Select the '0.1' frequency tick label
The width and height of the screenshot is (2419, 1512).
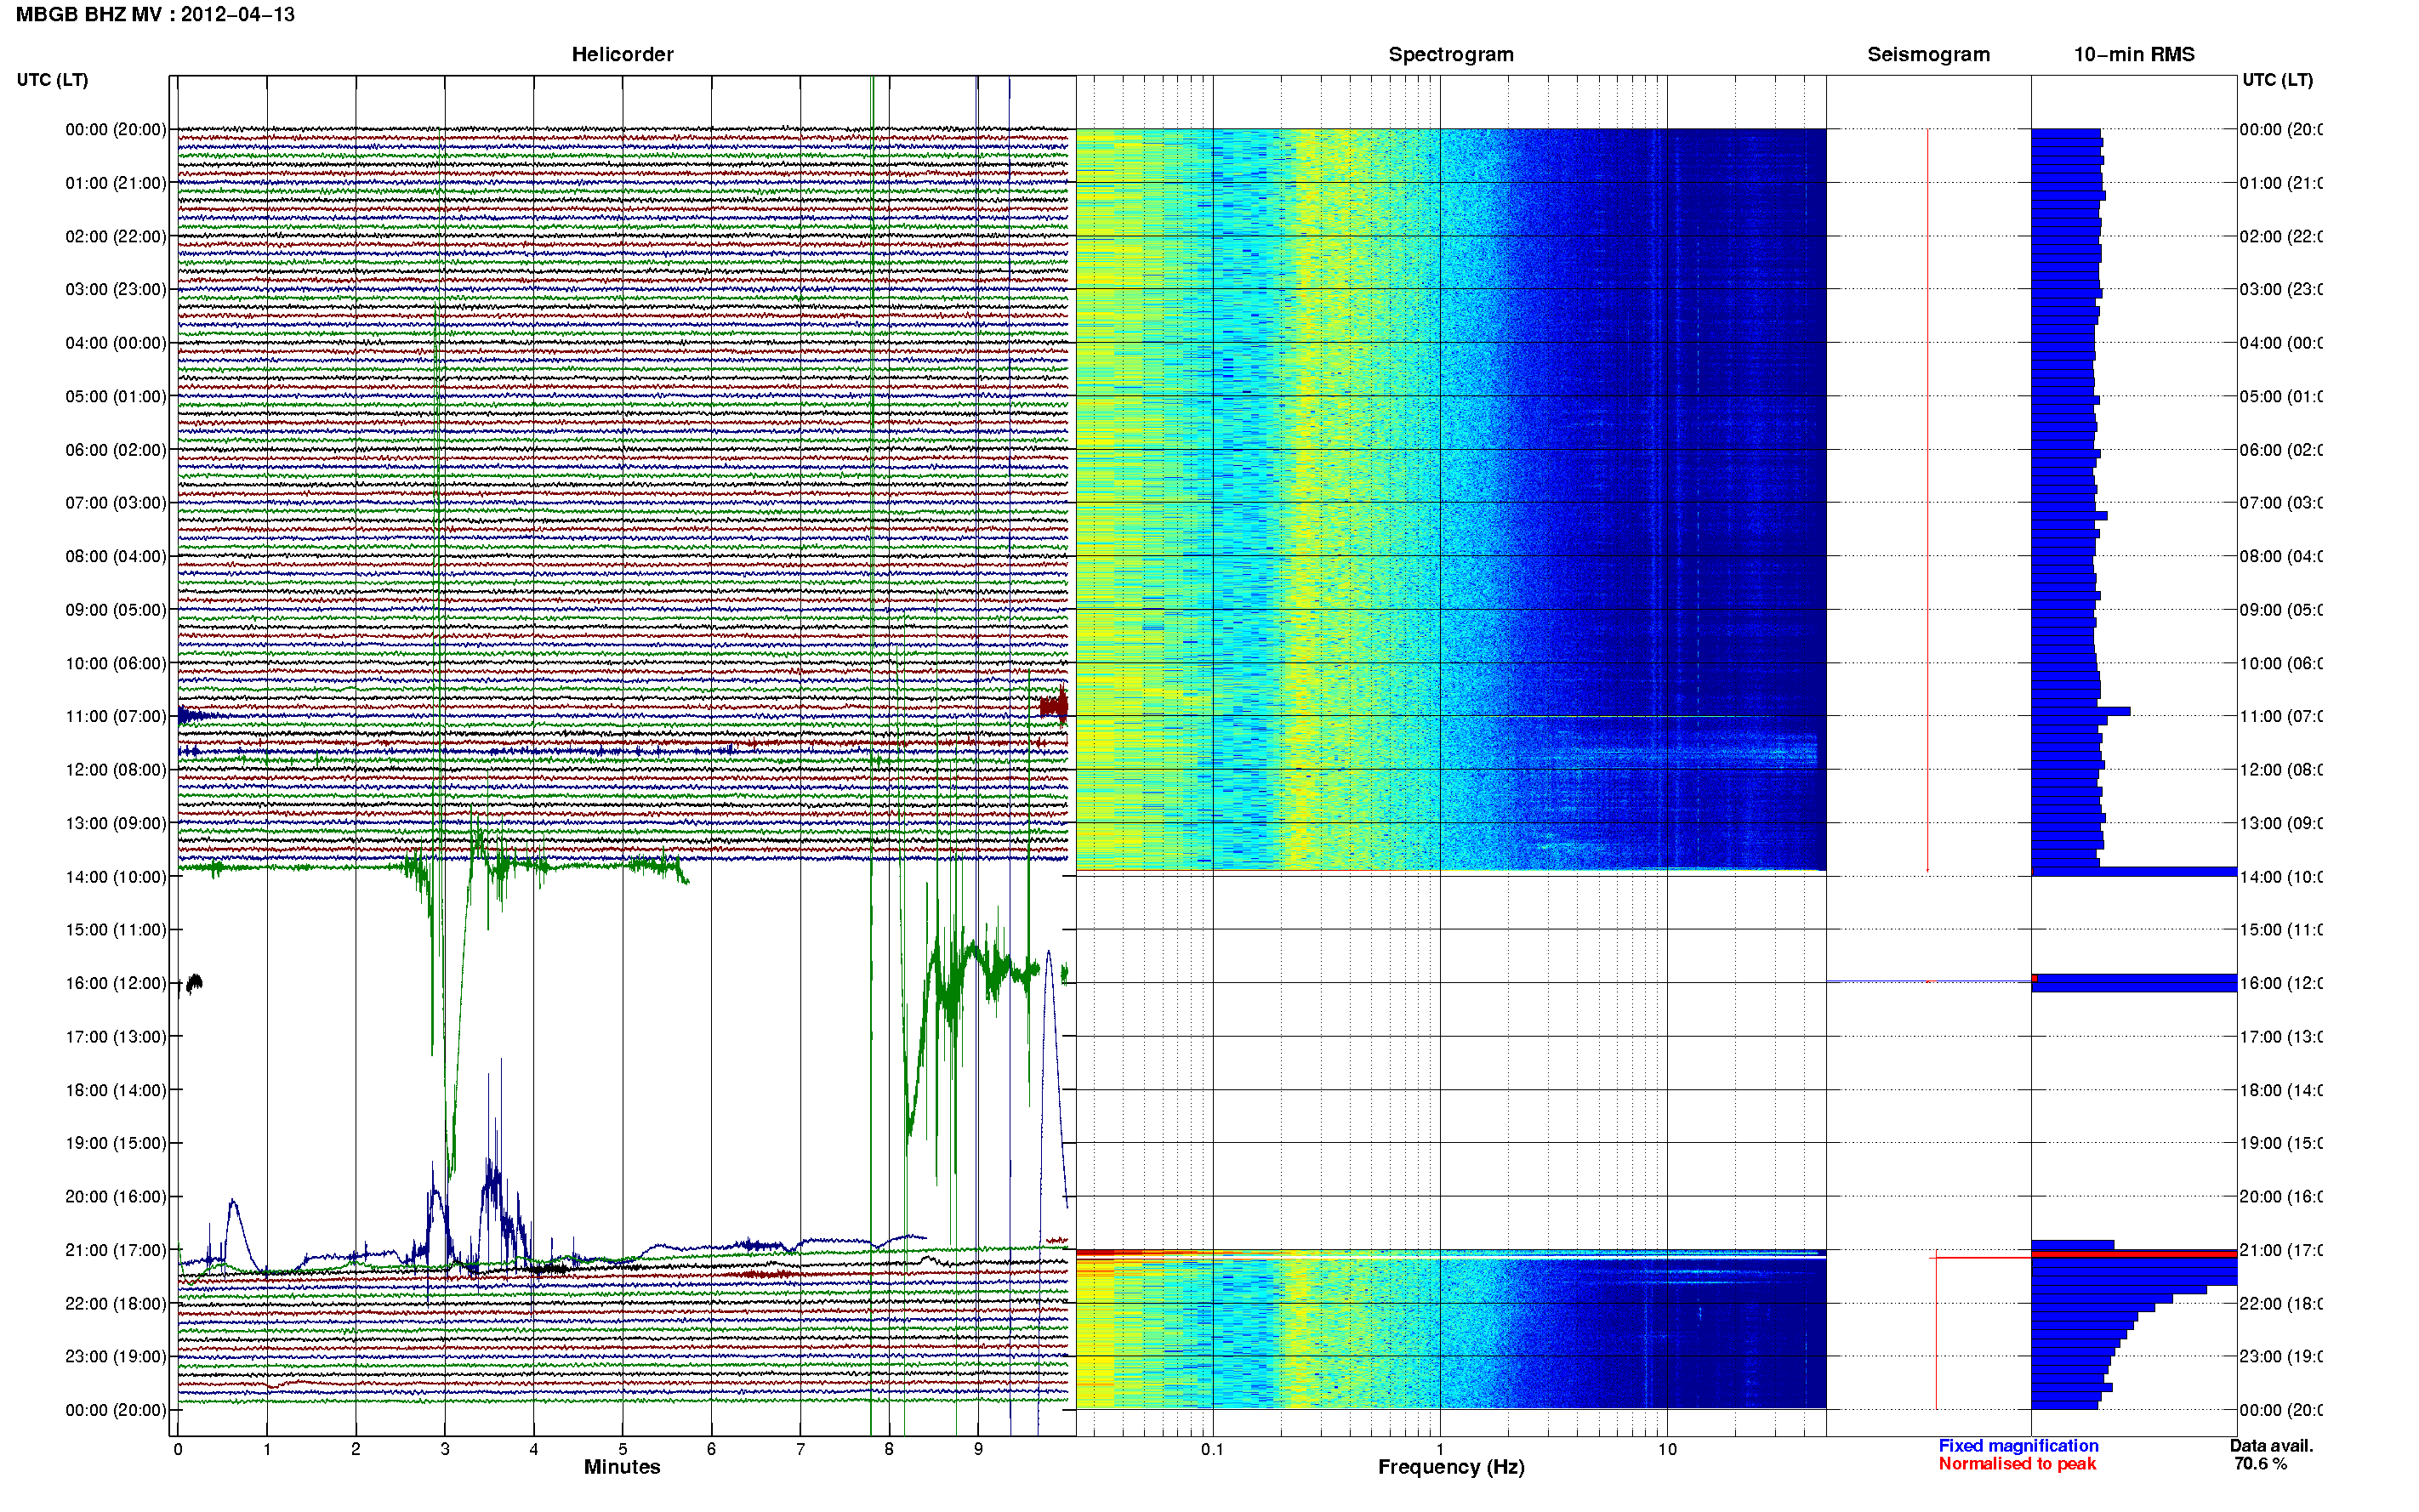coord(1212,1450)
